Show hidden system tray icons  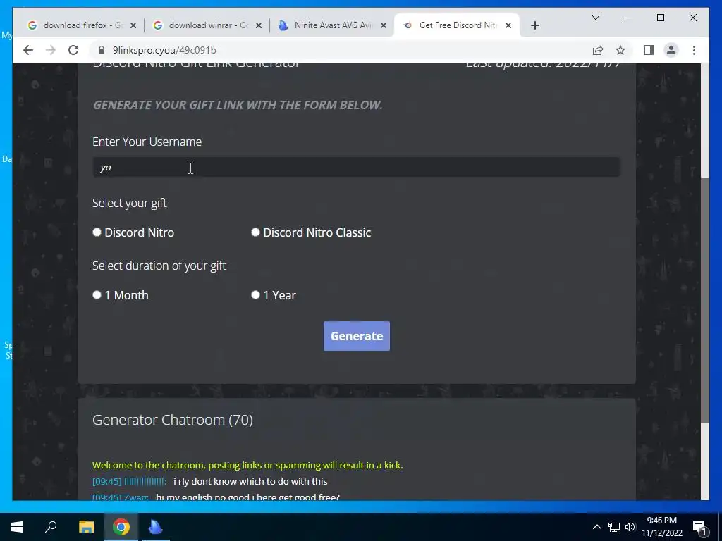tap(596, 527)
